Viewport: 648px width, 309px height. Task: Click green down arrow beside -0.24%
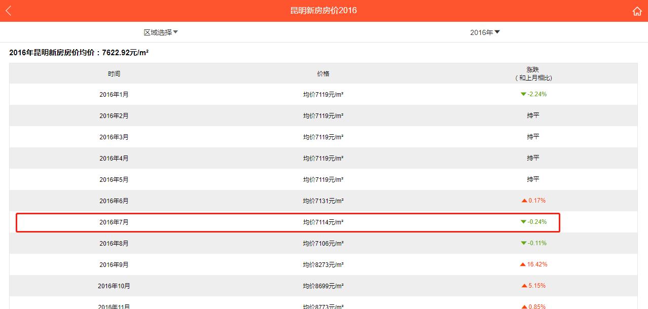[x=523, y=222]
